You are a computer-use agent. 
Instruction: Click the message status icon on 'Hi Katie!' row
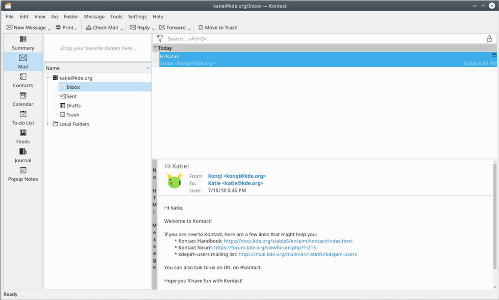tap(494, 55)
